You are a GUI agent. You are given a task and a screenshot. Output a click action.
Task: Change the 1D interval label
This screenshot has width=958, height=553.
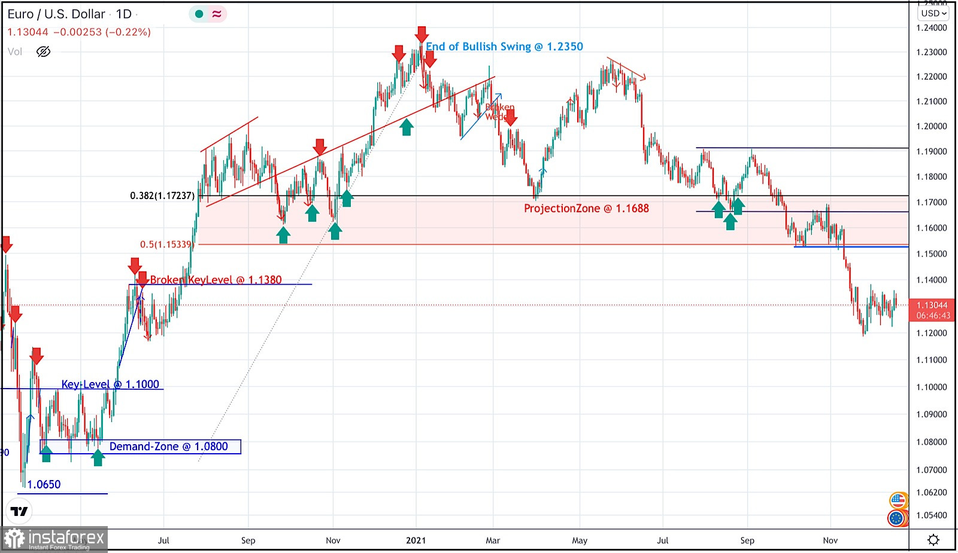tap(124, 14)
